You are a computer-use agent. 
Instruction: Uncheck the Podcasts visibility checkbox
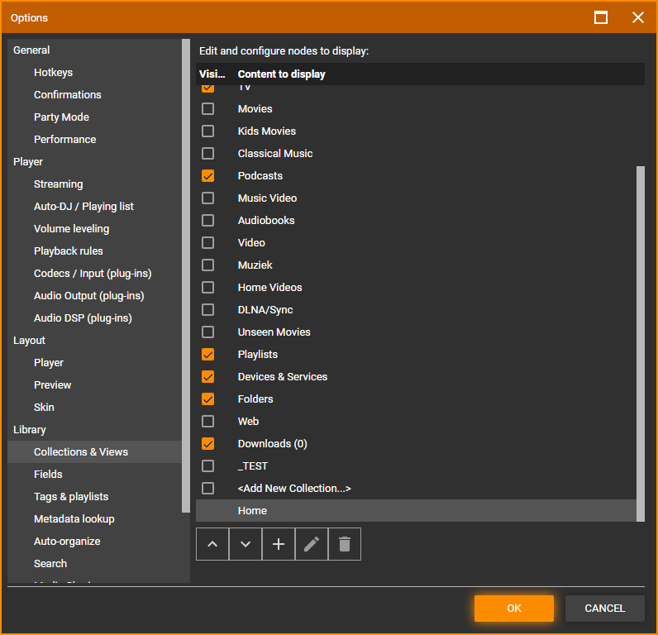click(x=207, y=176)
